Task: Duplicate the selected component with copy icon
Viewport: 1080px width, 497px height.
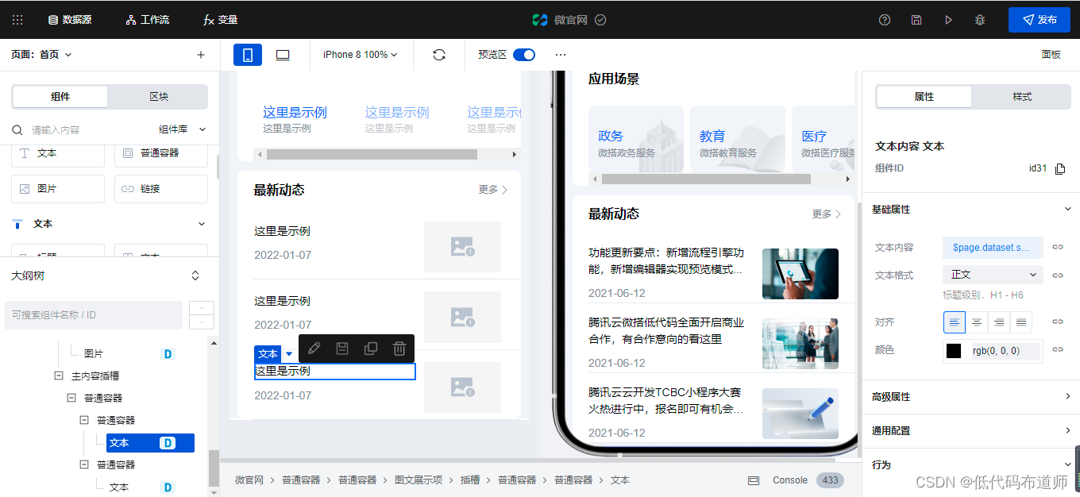Action: click(371, 348)
